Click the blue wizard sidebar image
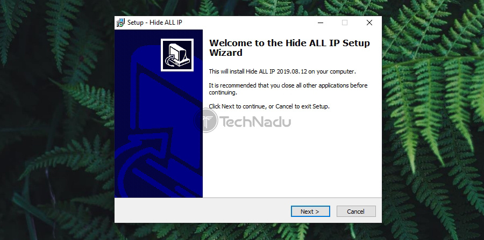The image size is (484, 240). point(159,113)
